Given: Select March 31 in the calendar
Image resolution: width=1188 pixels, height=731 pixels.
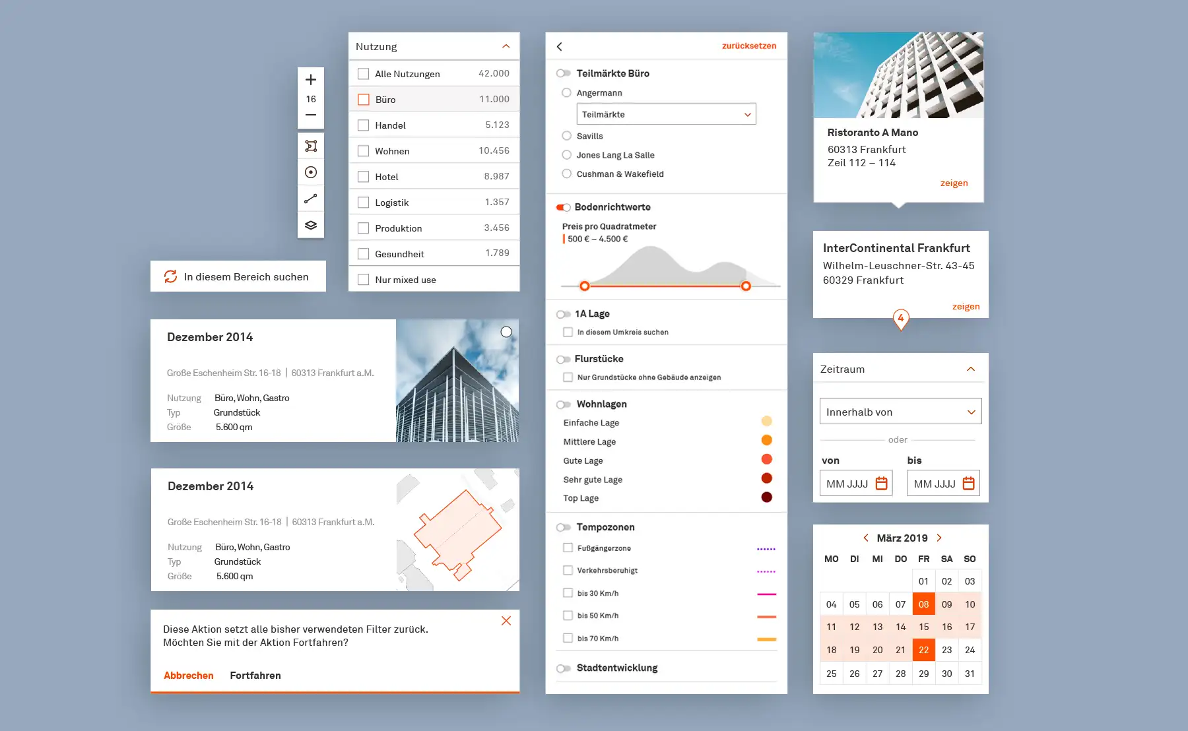Looking at the screenshot, I should click(970, 673).
